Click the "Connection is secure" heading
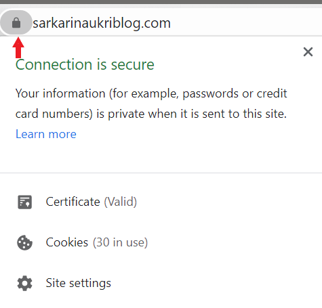This screenshot has height=308, width=322. coord(85,65)
